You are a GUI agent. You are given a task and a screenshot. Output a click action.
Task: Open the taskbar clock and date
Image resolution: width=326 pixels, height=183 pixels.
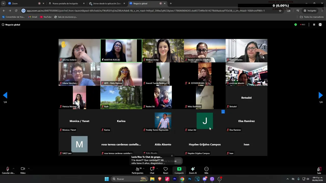tap(318, 179)
